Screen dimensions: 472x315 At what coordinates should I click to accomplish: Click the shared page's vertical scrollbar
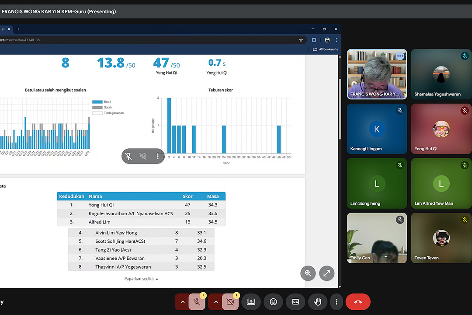click(340, 109)
